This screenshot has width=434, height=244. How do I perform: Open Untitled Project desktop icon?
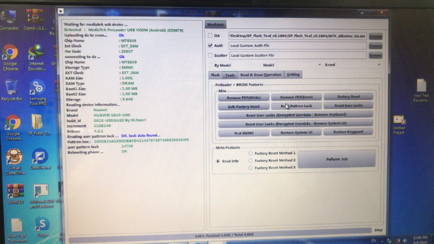pyautogui.click(x=399, y=125)
